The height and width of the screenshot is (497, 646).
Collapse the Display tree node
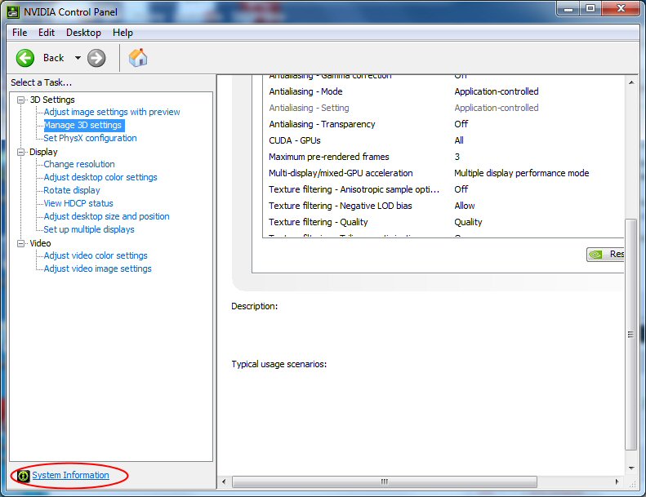[20, 152]
